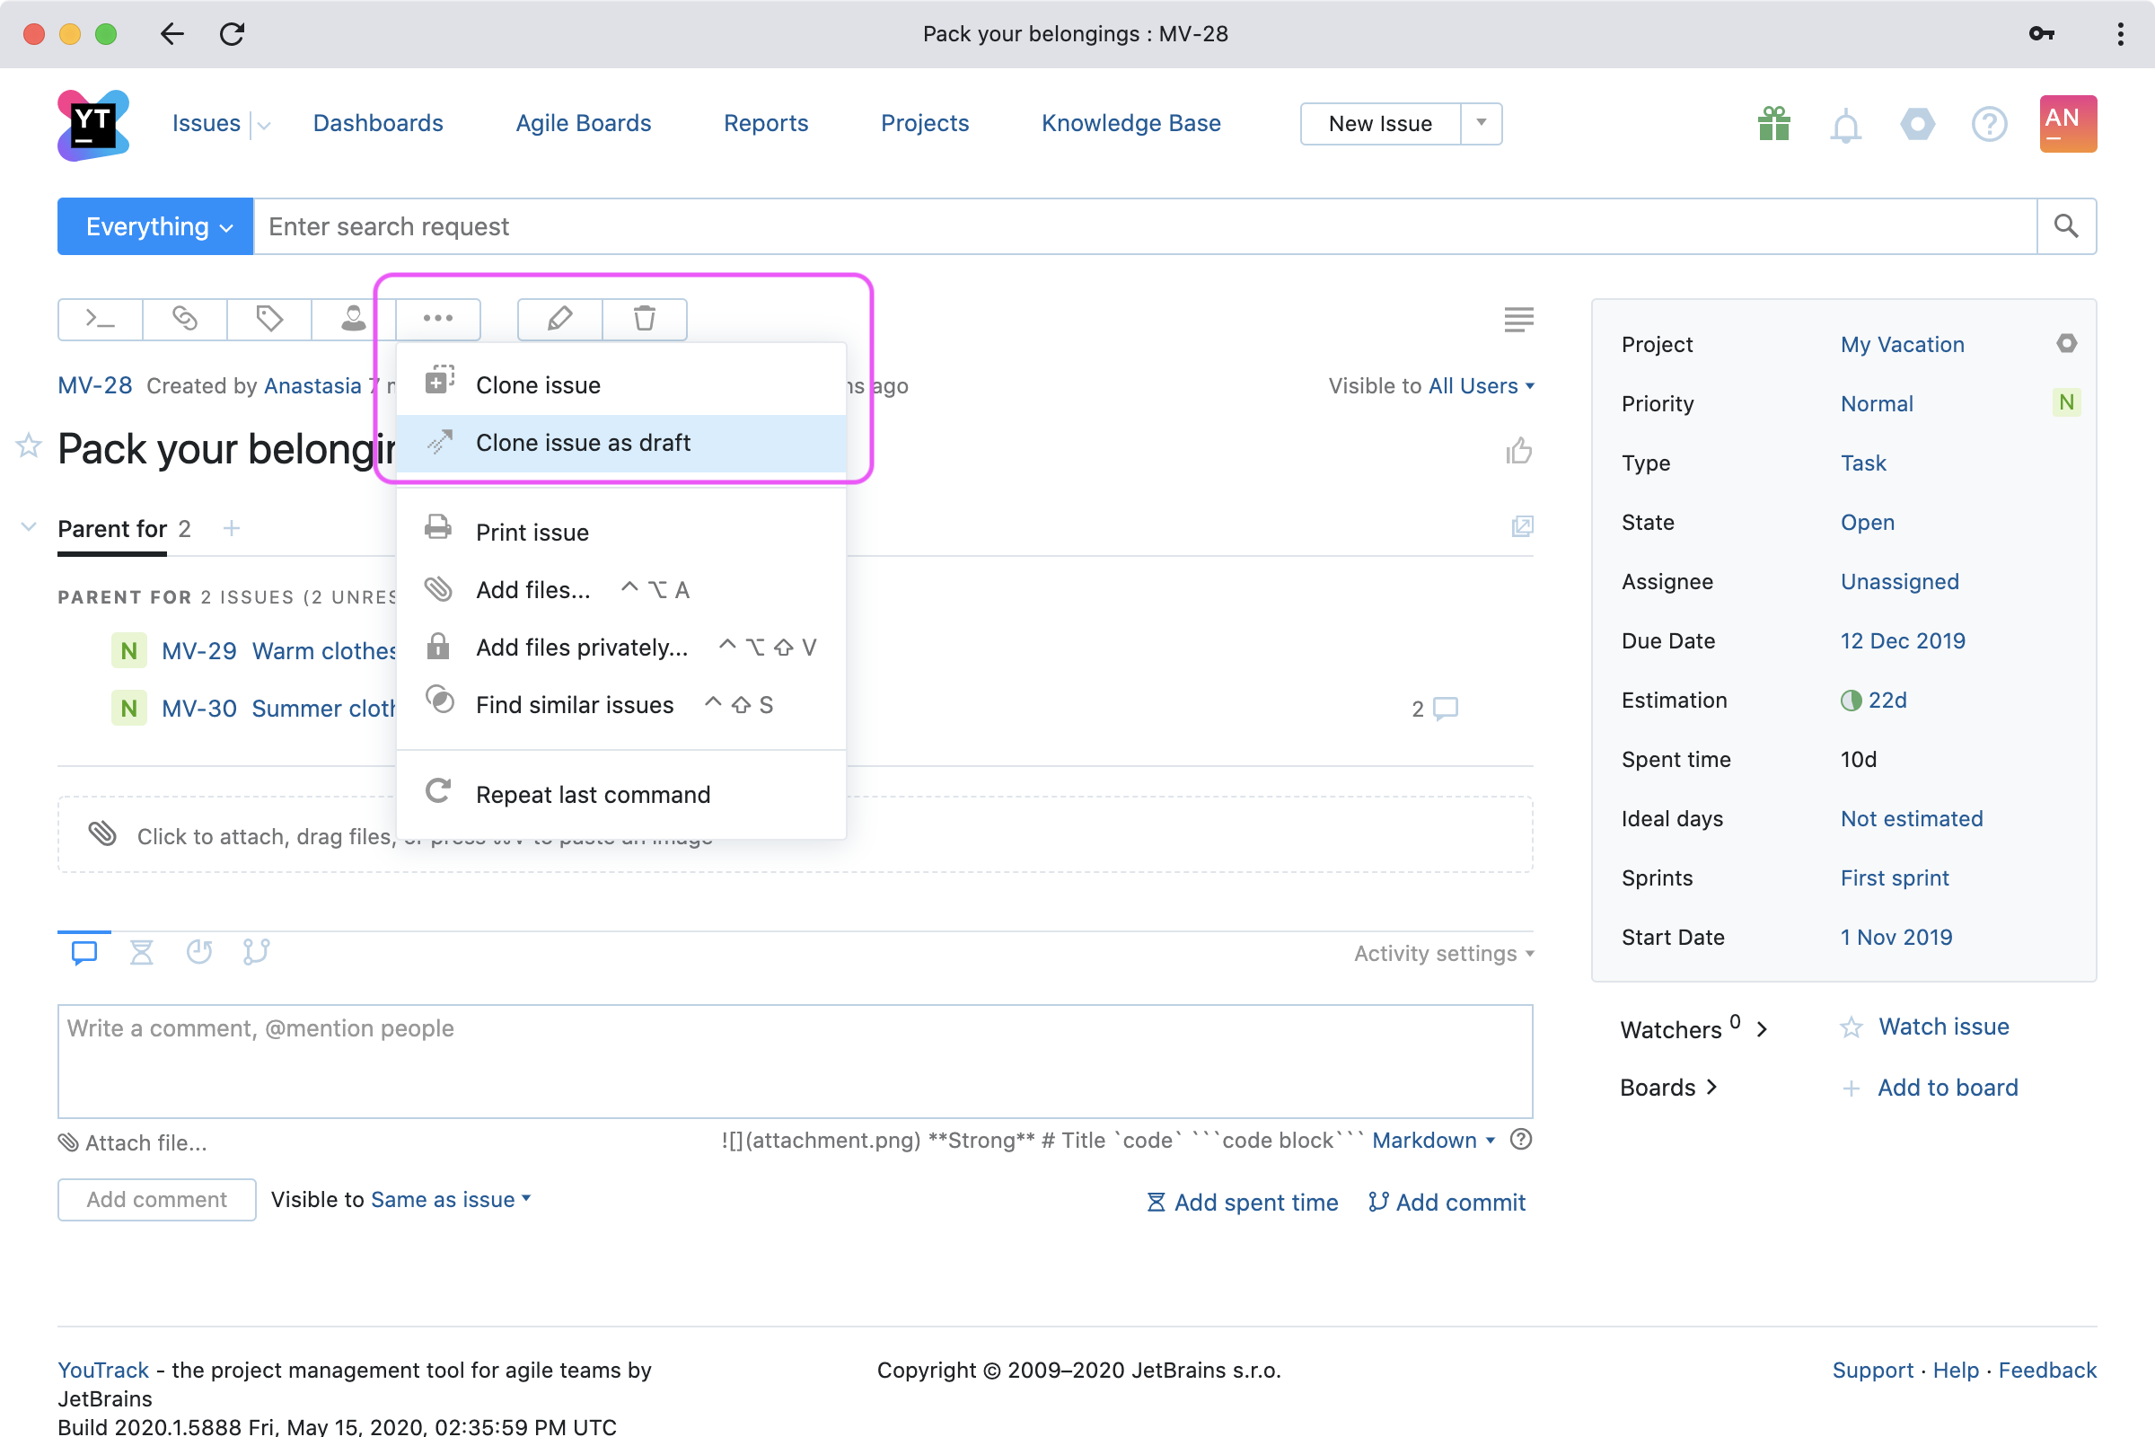
Task: Click the assignee person icon in toolbar
Action: (x=353, y=319)
